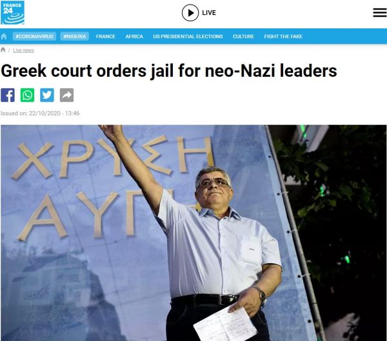Open the #NIGERIA tag

[x=75, y=36]
